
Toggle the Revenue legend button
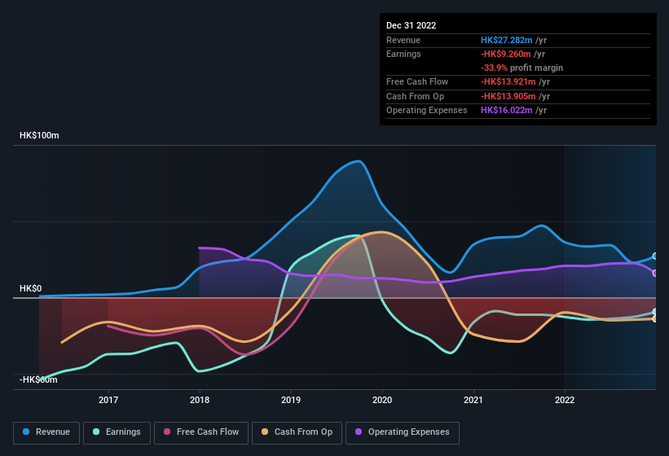point(46,432)
